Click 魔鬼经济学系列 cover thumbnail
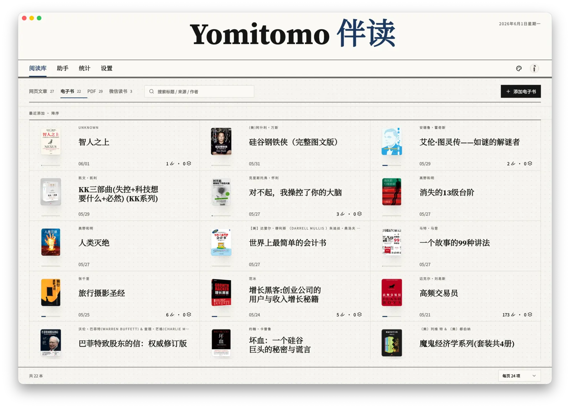This screenshot has width=570, height=408. point(392,343)
